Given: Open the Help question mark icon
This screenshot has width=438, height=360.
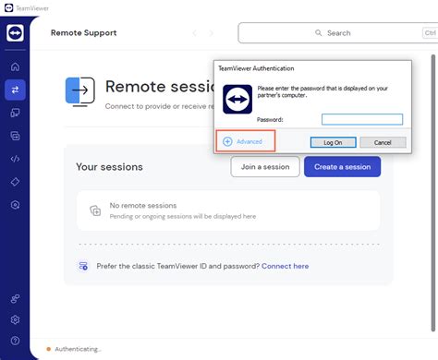Looking at the screenshot, I should click(x=15, y=341).
